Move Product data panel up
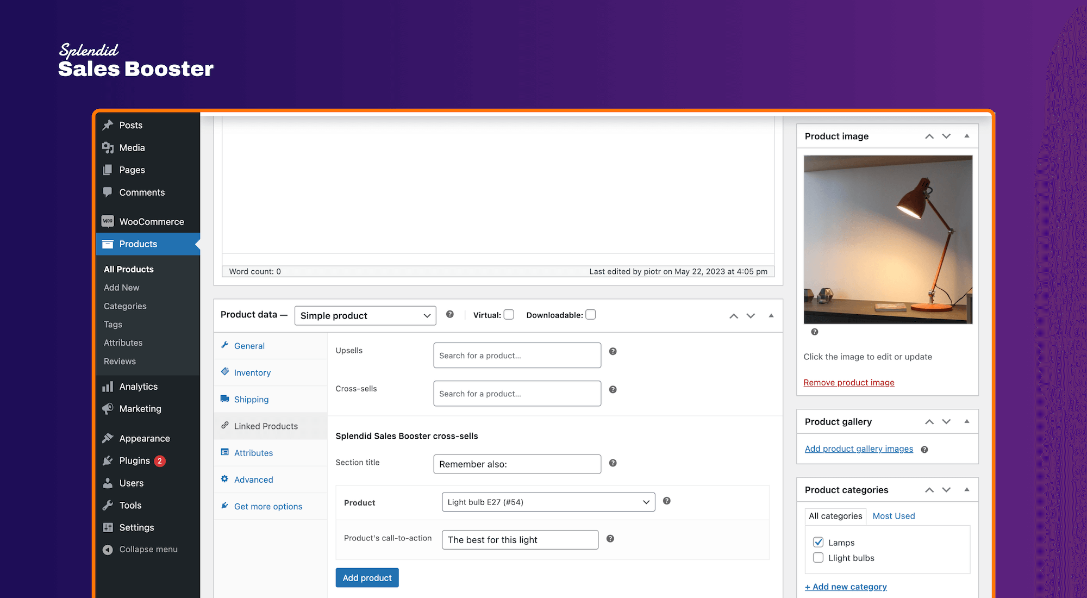This screenshot has width=1087, height=598. coord(734,316)
